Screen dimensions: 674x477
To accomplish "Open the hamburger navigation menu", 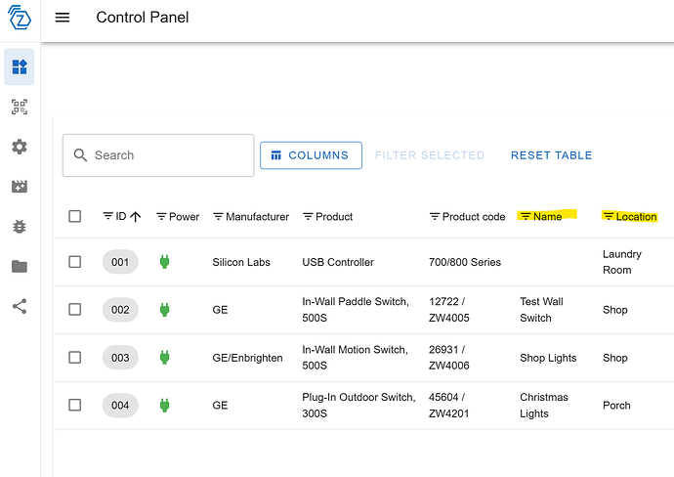I will pyautogui.click(x=63, y=18).
